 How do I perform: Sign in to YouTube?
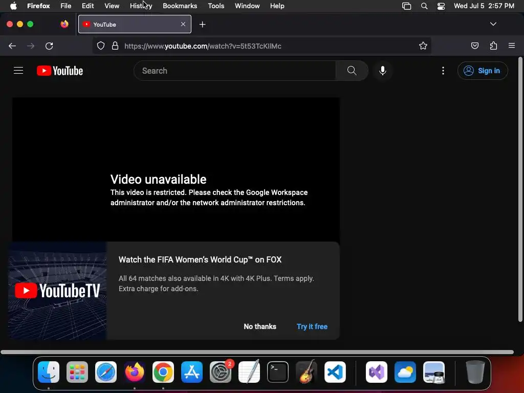click(x=482, y=71)
